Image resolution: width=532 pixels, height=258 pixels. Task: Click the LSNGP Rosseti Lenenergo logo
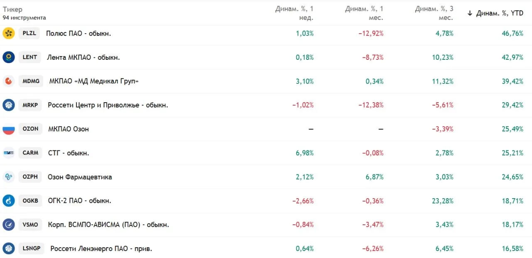[x=9, y=249]
